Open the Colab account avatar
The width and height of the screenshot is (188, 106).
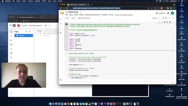pyautogui.click(x=172, y=13)
